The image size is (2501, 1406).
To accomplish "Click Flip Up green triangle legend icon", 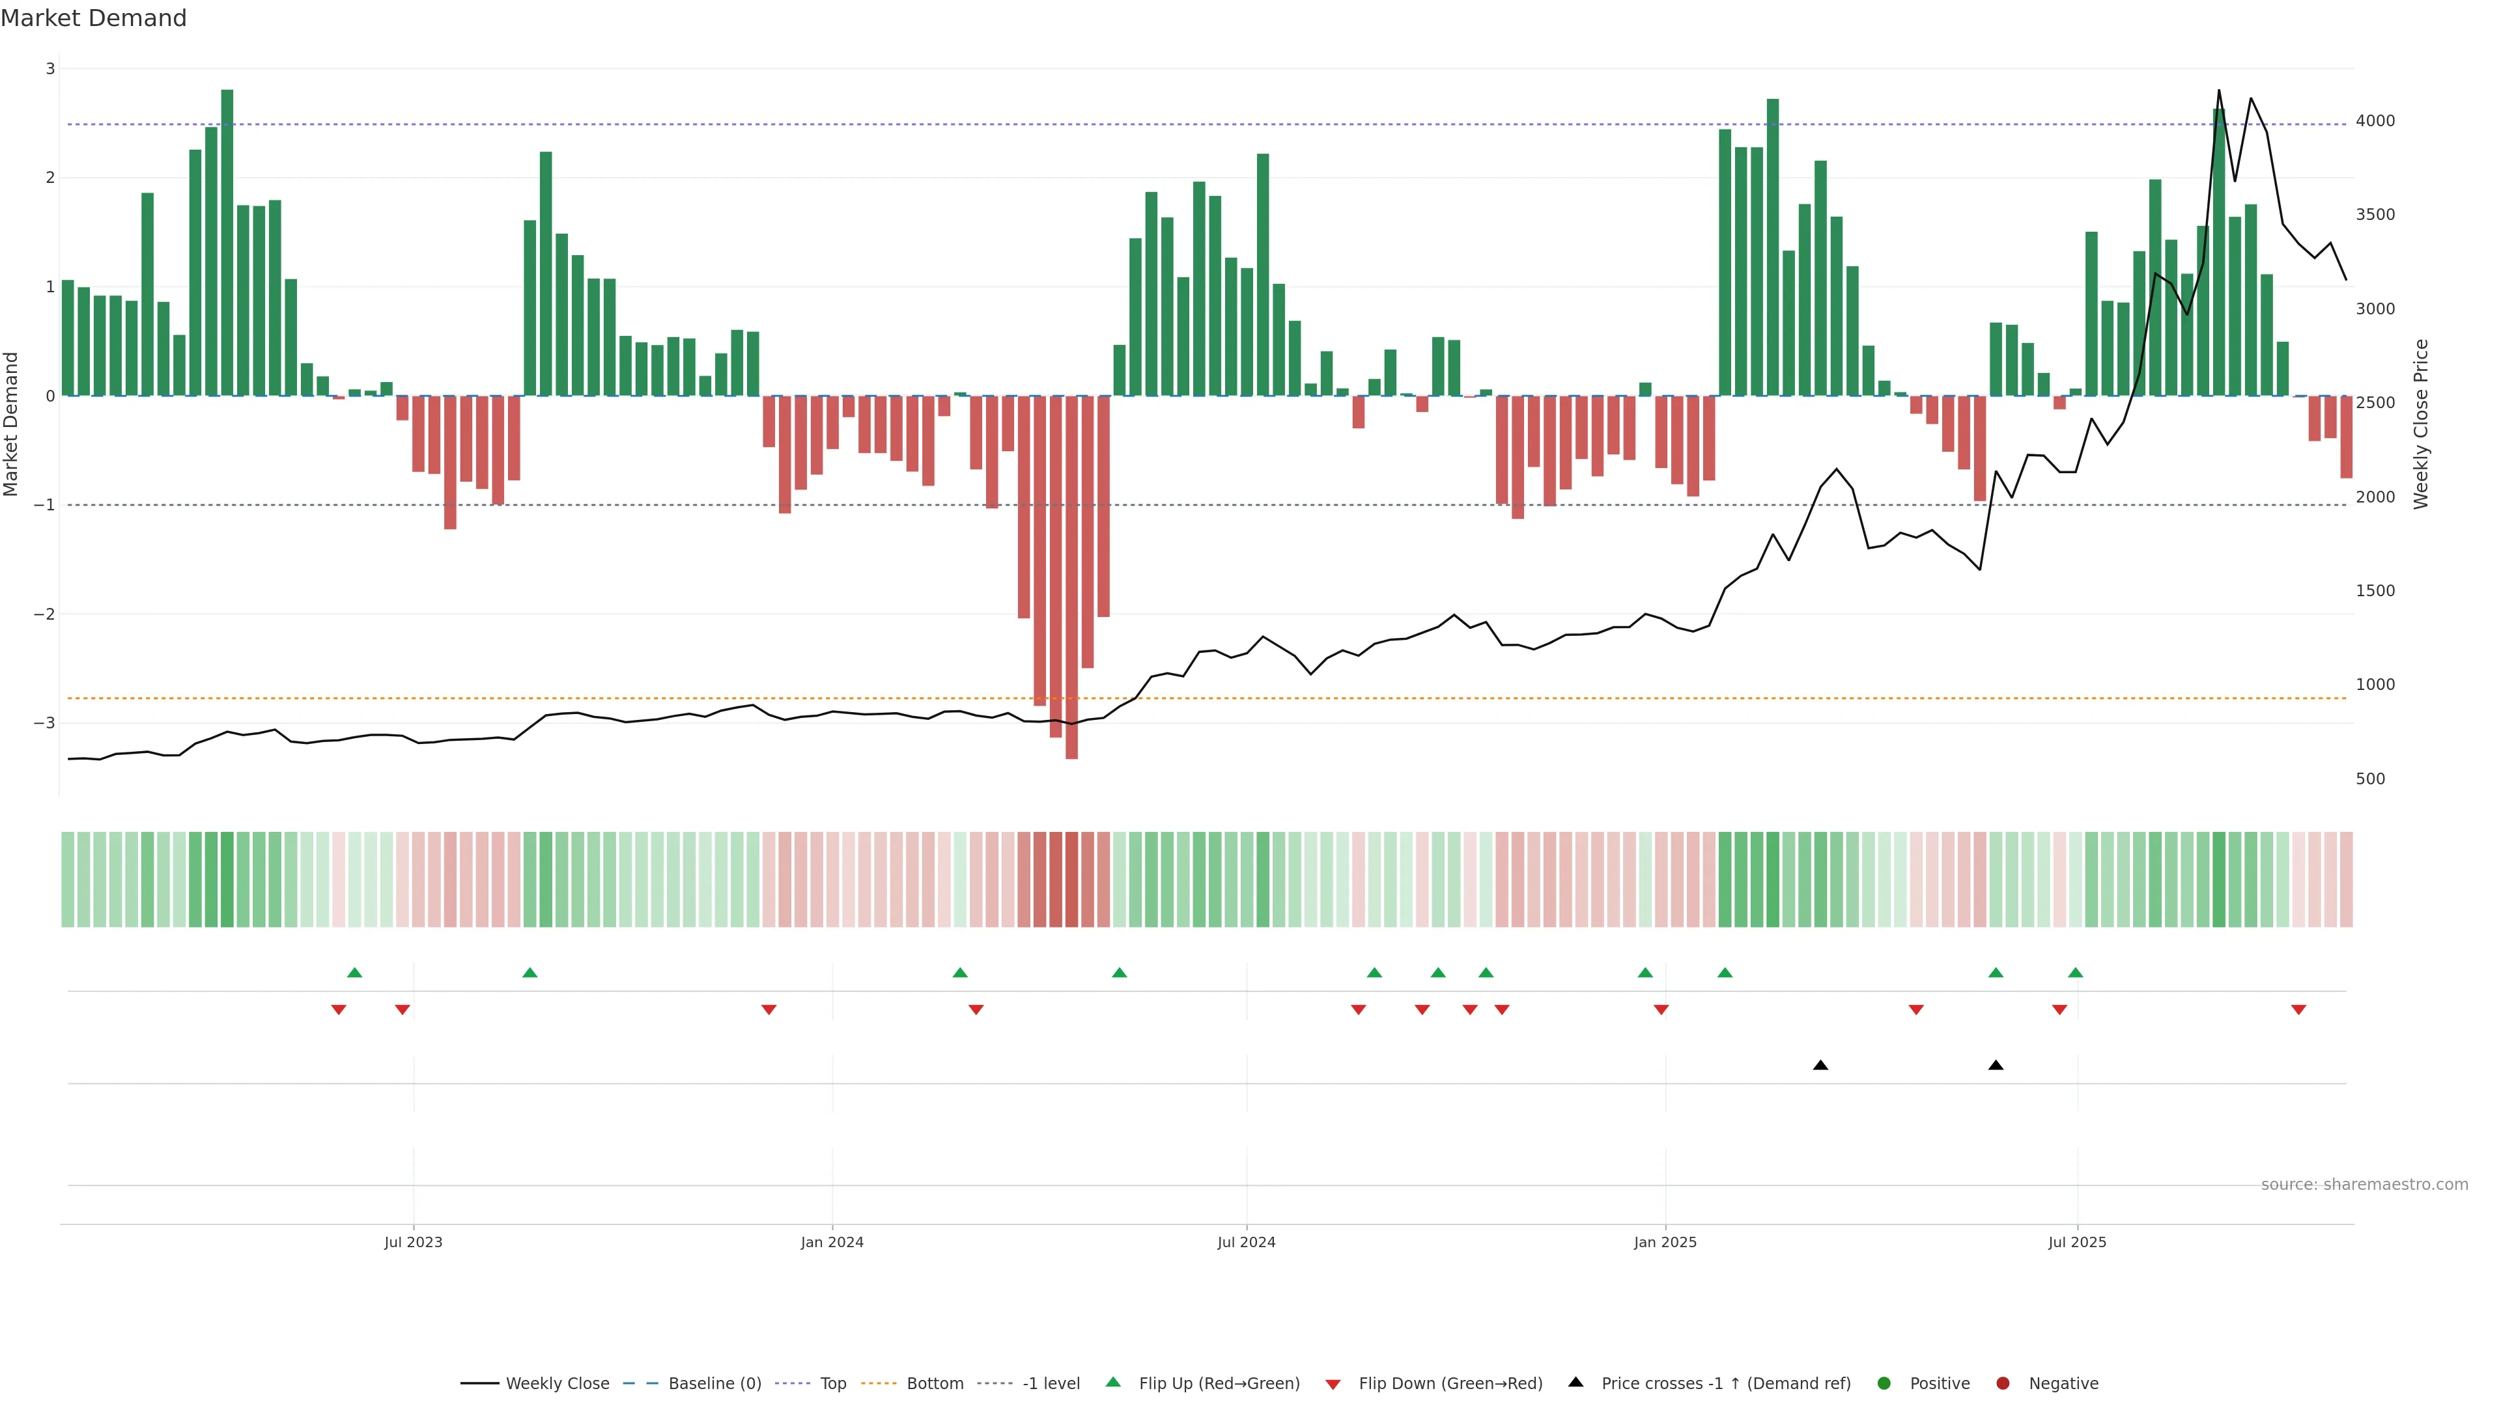I will 1114,1383.
